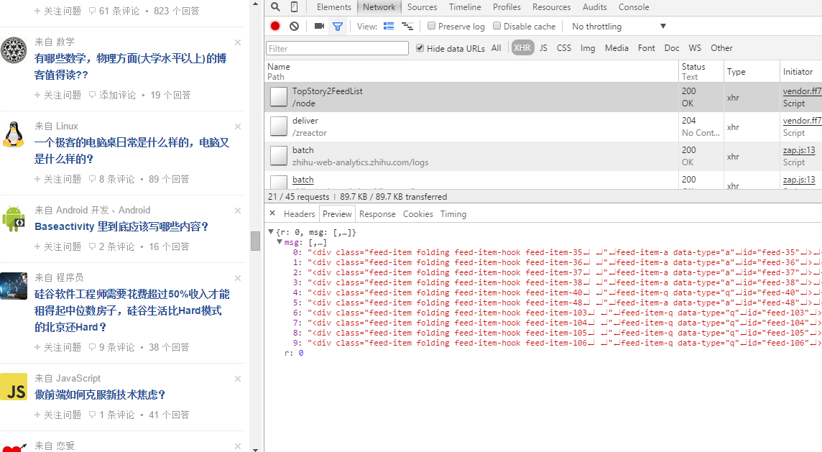The height and width of the screenshot is (452, 822).
Task: Hide the request filter bar via funnel icon
Action: point(338,26)
